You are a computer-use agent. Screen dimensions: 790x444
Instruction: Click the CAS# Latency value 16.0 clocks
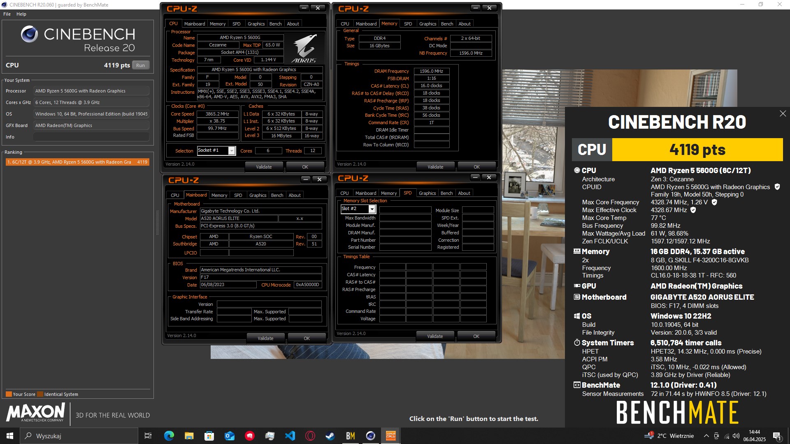point(431,86)
